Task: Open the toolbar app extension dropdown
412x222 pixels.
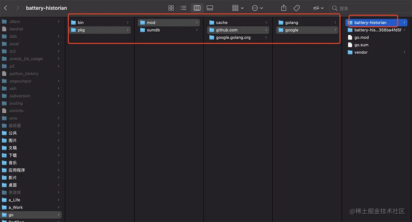Action: click(x=319, y=8)
